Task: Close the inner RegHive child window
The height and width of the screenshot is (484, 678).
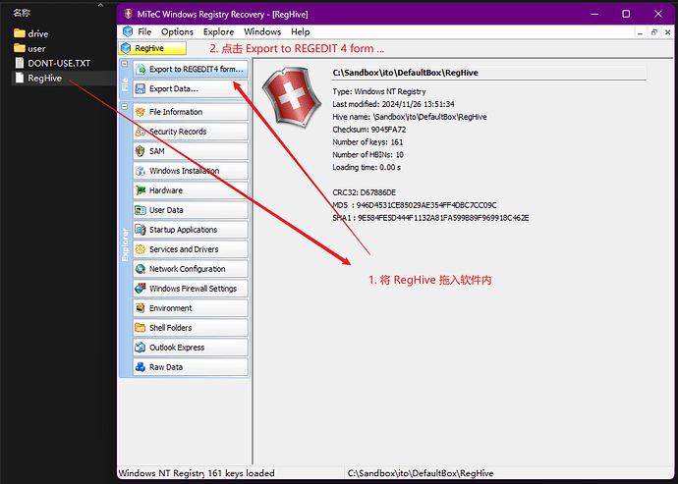Action: tap(667, 32)
